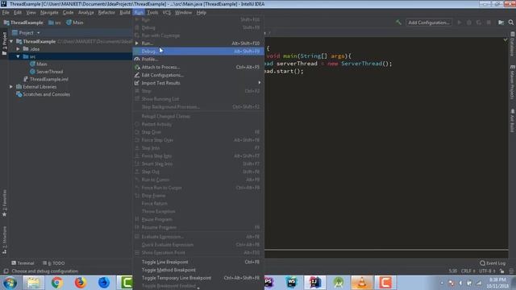The image size is (516, 290).
Task: Open the Ant Build side panel
Action: 513,121
